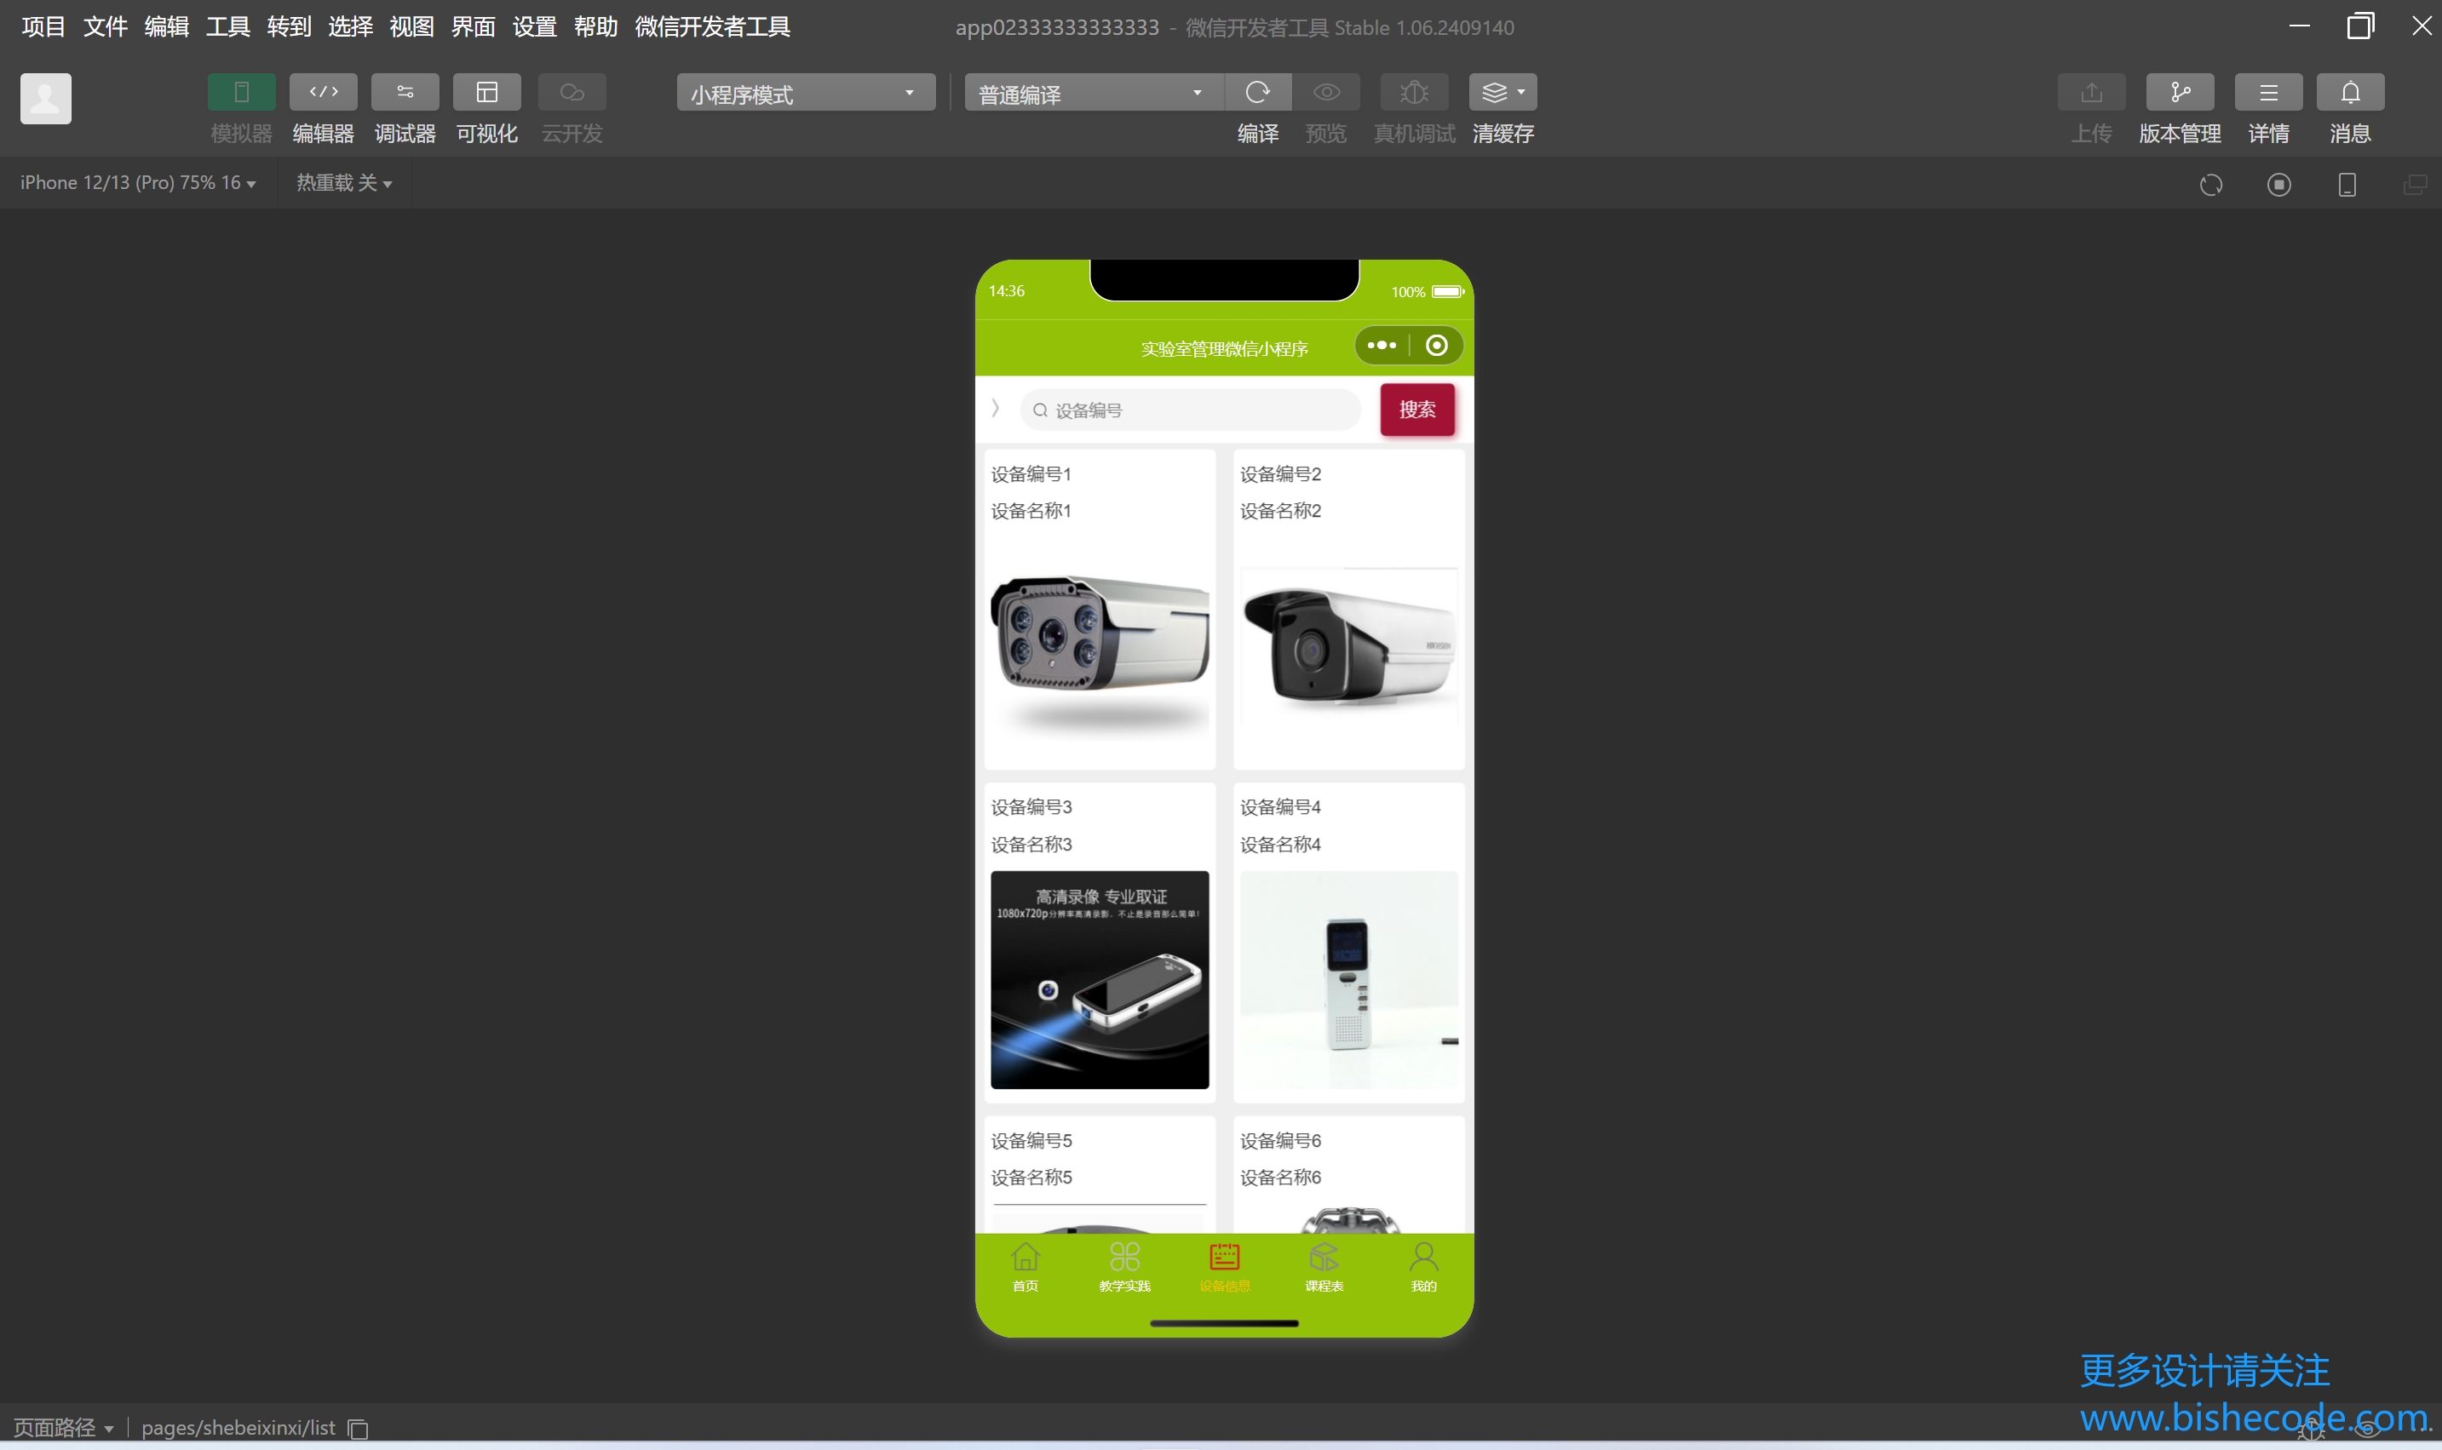
Task: Expand the 普通编译 compile dropdown
Action: click(x=1093, y=94)
